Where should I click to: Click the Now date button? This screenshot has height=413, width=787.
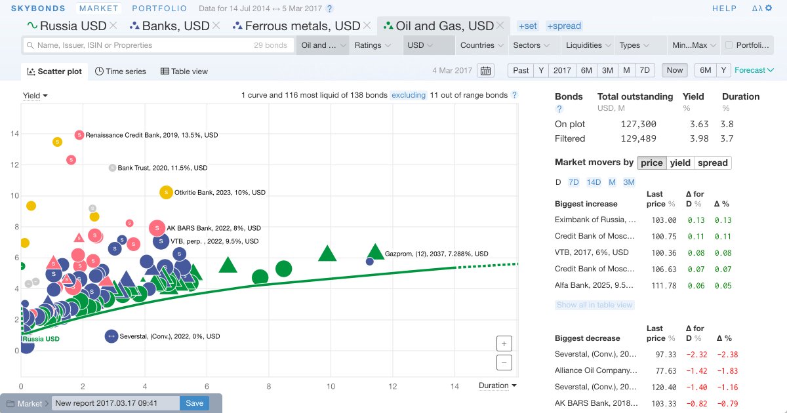point(674,70)
